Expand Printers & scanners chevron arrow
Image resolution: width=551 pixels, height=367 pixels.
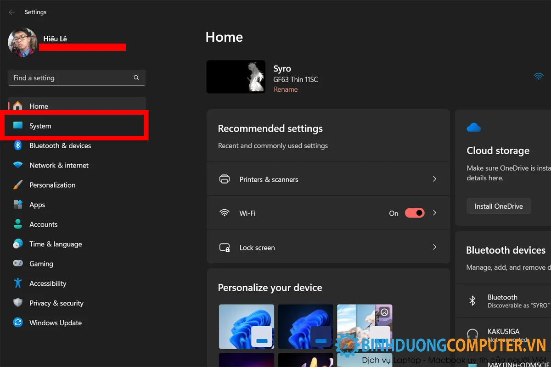coord(434,179)
